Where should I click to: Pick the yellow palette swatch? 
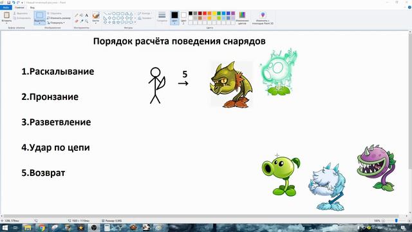[x=214, y=14]
